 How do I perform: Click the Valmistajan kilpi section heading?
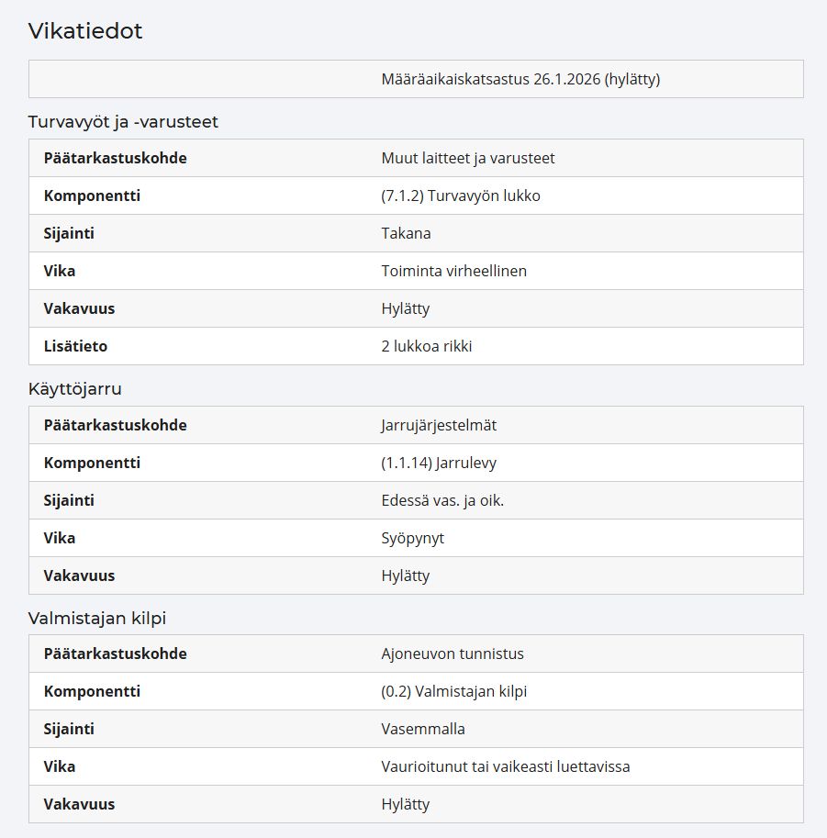coord(96,619)
